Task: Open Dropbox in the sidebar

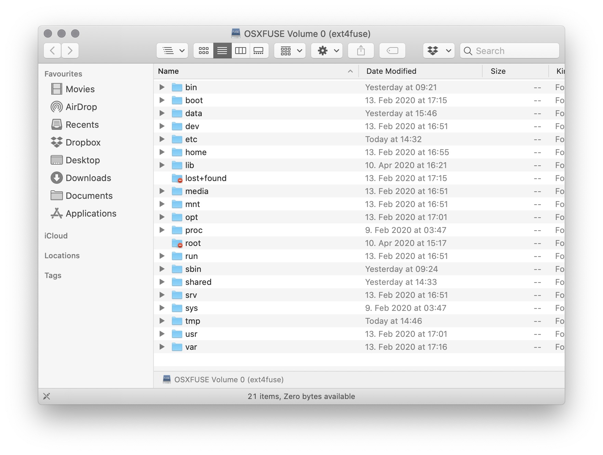Action: pyautogui.click(x=76, y=142)
